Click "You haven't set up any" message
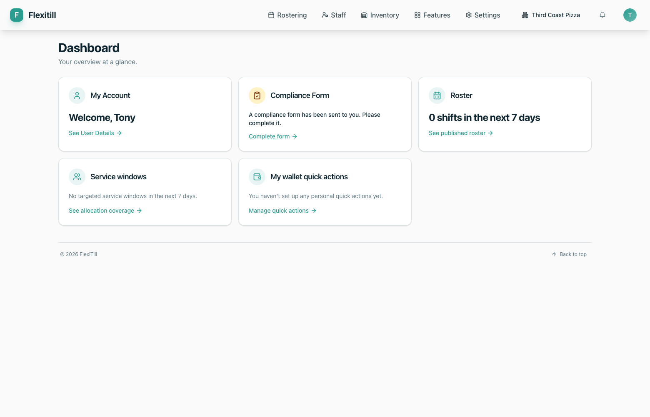Screen dimensions: 650x417 pos(316,196)
